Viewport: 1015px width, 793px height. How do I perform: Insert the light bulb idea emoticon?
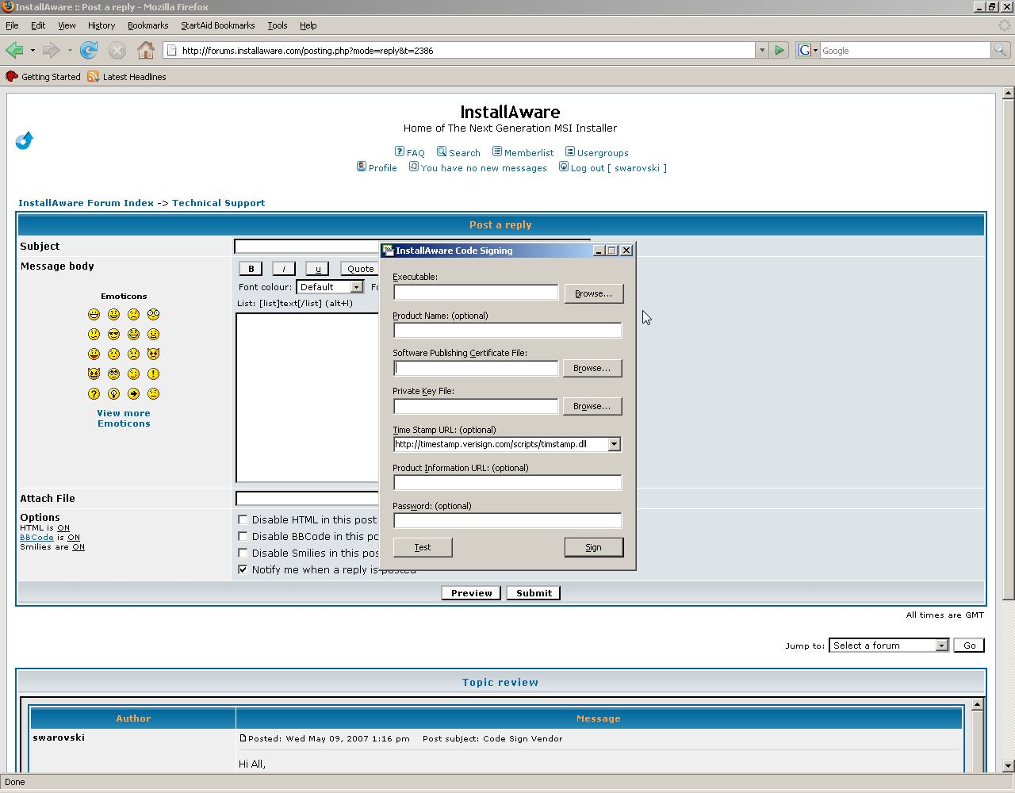[114, 393]
